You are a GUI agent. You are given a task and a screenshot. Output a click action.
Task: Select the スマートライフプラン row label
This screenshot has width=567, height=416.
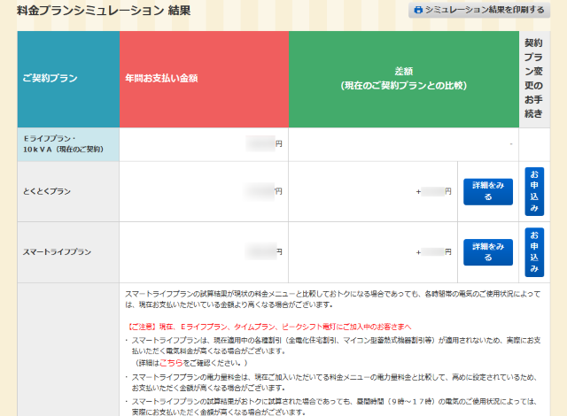point(68,252)
